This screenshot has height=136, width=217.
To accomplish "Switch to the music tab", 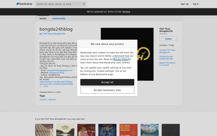I will [43, 18].
